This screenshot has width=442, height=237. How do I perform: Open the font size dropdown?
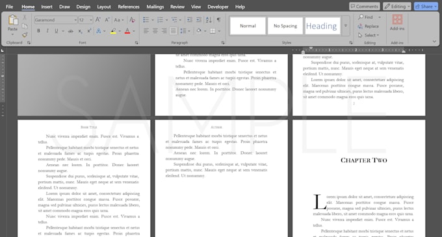click(91, 20)
